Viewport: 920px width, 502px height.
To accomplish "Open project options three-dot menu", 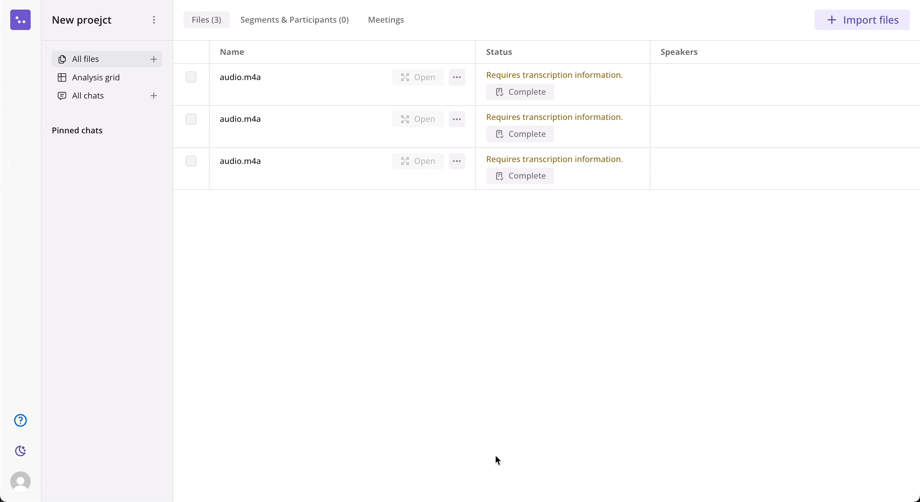I will pos(154,20).
